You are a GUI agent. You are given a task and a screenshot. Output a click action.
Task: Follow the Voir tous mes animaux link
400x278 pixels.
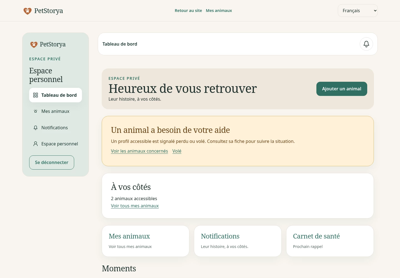(135, 206)
